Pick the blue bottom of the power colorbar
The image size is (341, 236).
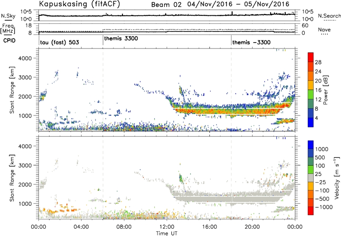click(311, 123)
